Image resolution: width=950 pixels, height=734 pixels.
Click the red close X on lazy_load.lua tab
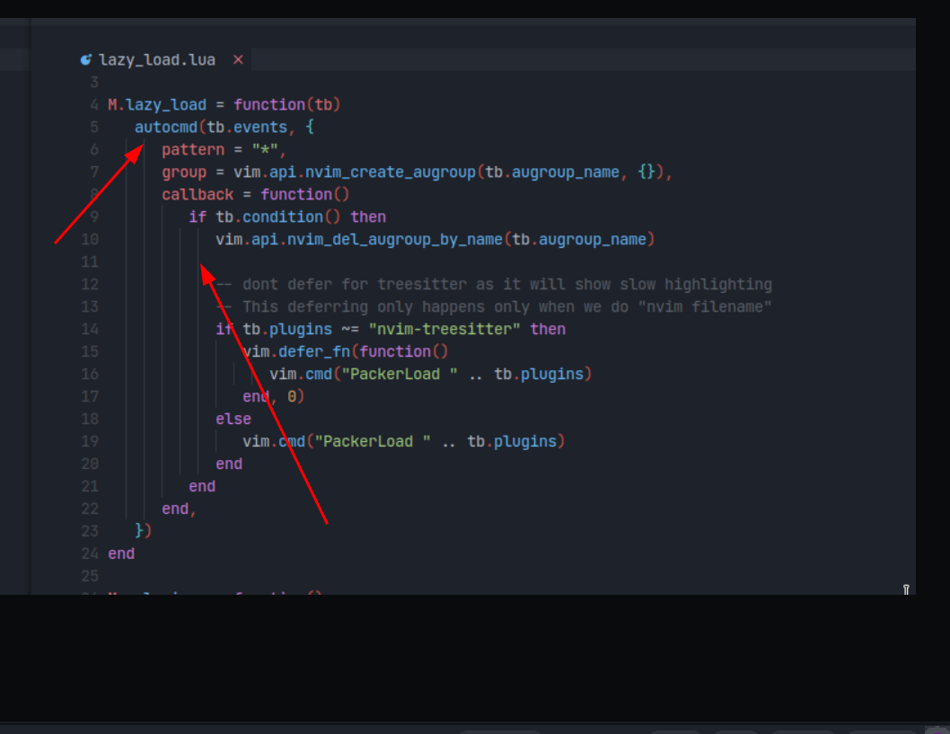point(236,59)
